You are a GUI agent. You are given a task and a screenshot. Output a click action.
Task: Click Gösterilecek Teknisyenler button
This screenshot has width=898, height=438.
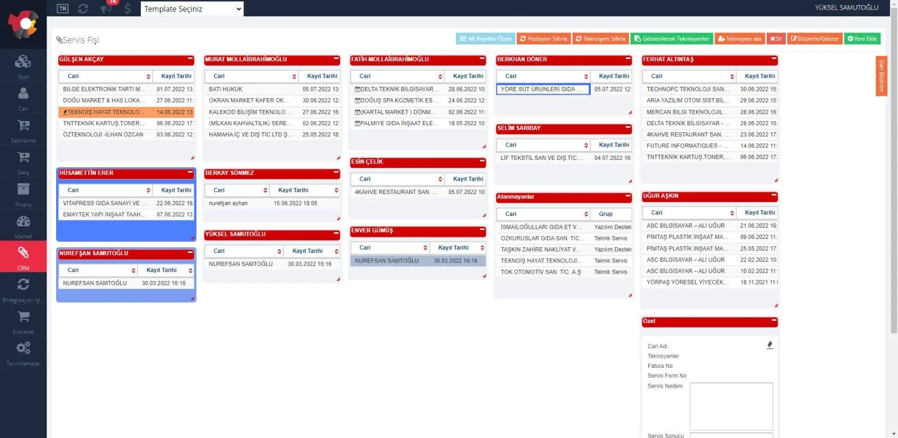pos(672,39)
